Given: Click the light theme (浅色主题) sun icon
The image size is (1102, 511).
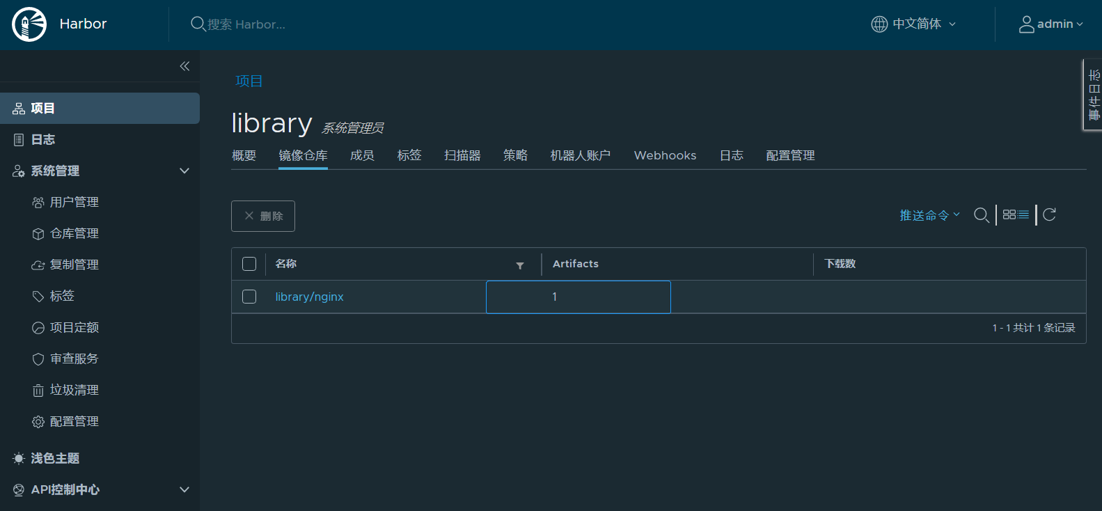Looking at the screenshot, I should tap(19, 458).
